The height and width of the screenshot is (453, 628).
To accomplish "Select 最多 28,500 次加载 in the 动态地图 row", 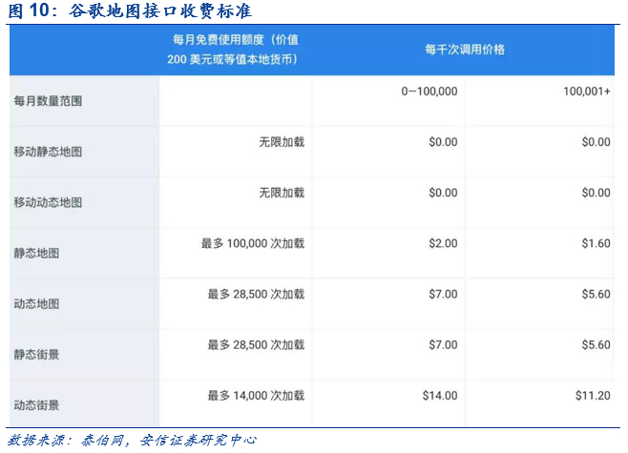I will pyautogui.click(x=256, y=294).
